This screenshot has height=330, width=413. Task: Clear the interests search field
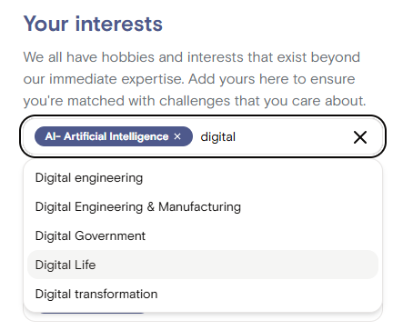pyautogui.click(x=360, y=137)
